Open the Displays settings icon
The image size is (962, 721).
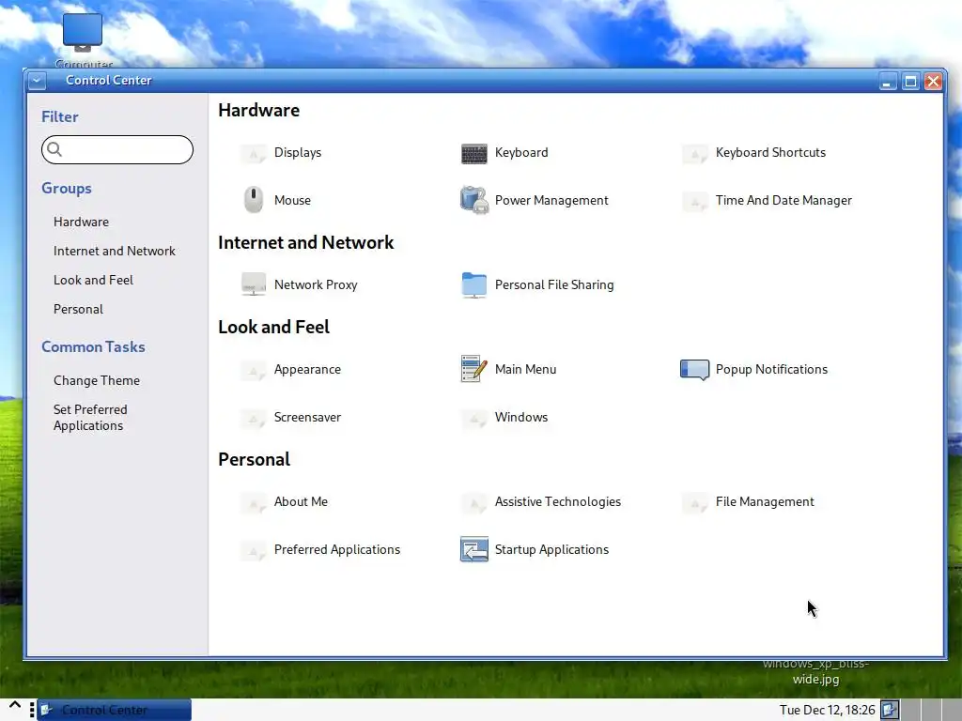click(253, 153)
